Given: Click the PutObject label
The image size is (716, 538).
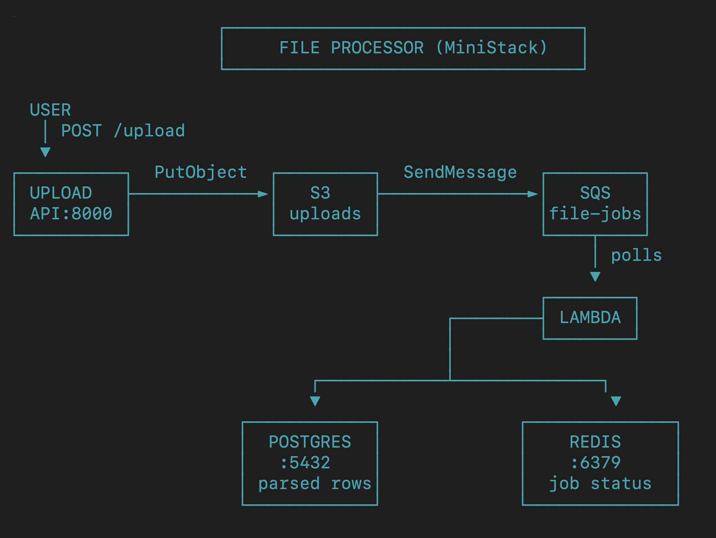Looking at the screenshot, I should [200, 172].
